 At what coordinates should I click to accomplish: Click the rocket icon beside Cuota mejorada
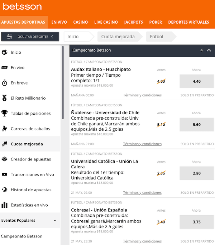tap(5, 144)
